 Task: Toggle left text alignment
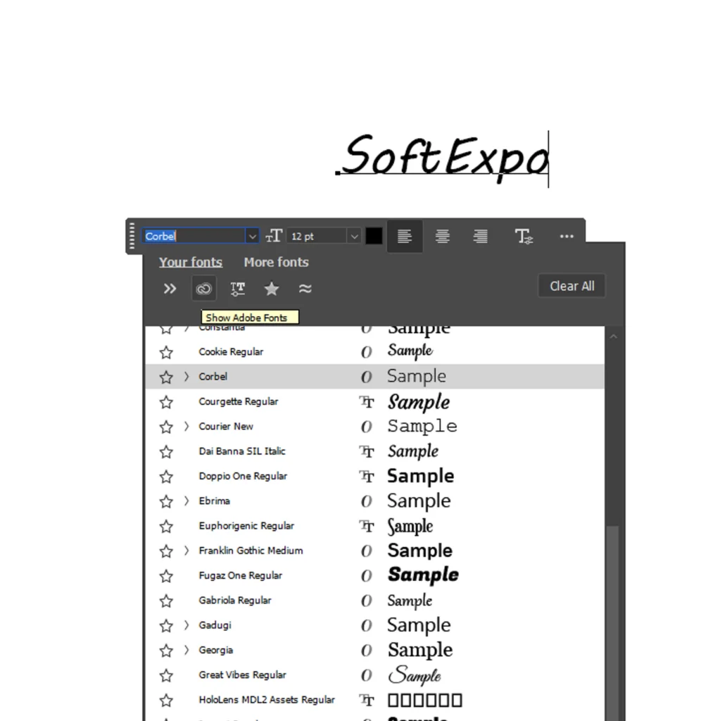click(405, 236)
